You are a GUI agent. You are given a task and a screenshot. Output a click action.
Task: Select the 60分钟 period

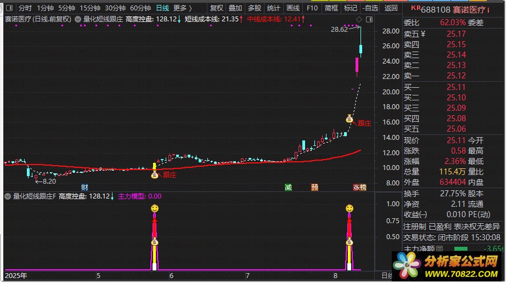(x=140, y=8)
